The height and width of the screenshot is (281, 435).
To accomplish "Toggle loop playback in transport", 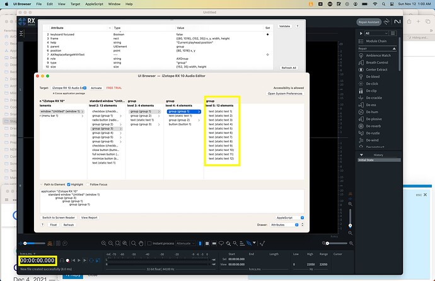I will click(91, 260).
